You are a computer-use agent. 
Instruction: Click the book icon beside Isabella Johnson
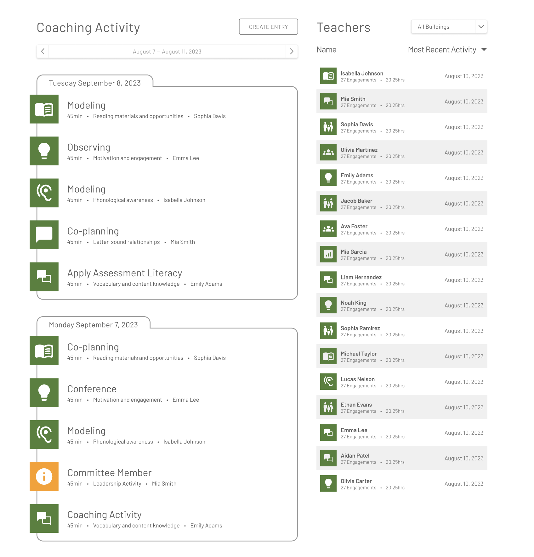(x=328, y=76)
